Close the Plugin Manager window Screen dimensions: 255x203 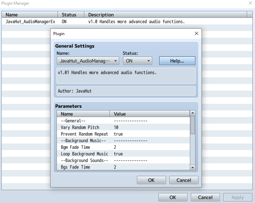click(250, 3)
